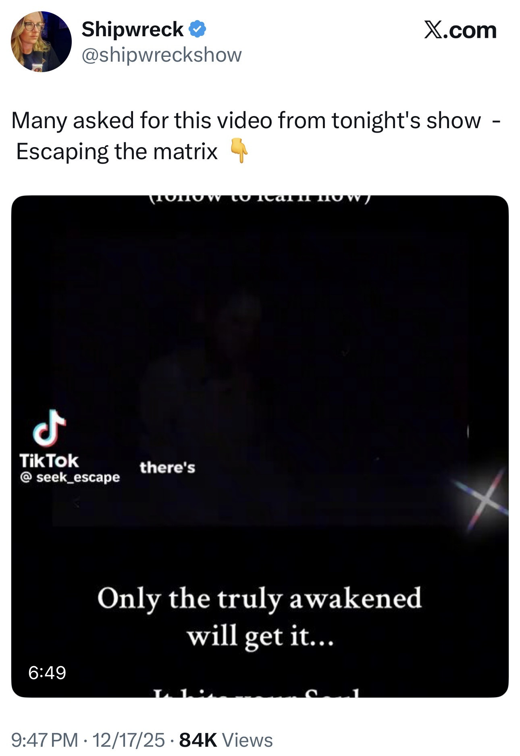Click the pointing-down hand emoji

(239, 150)
